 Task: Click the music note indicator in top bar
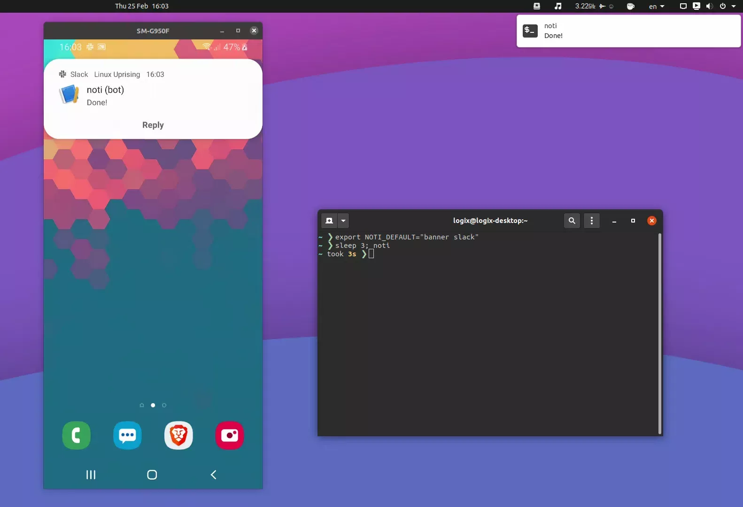[558, 6]
